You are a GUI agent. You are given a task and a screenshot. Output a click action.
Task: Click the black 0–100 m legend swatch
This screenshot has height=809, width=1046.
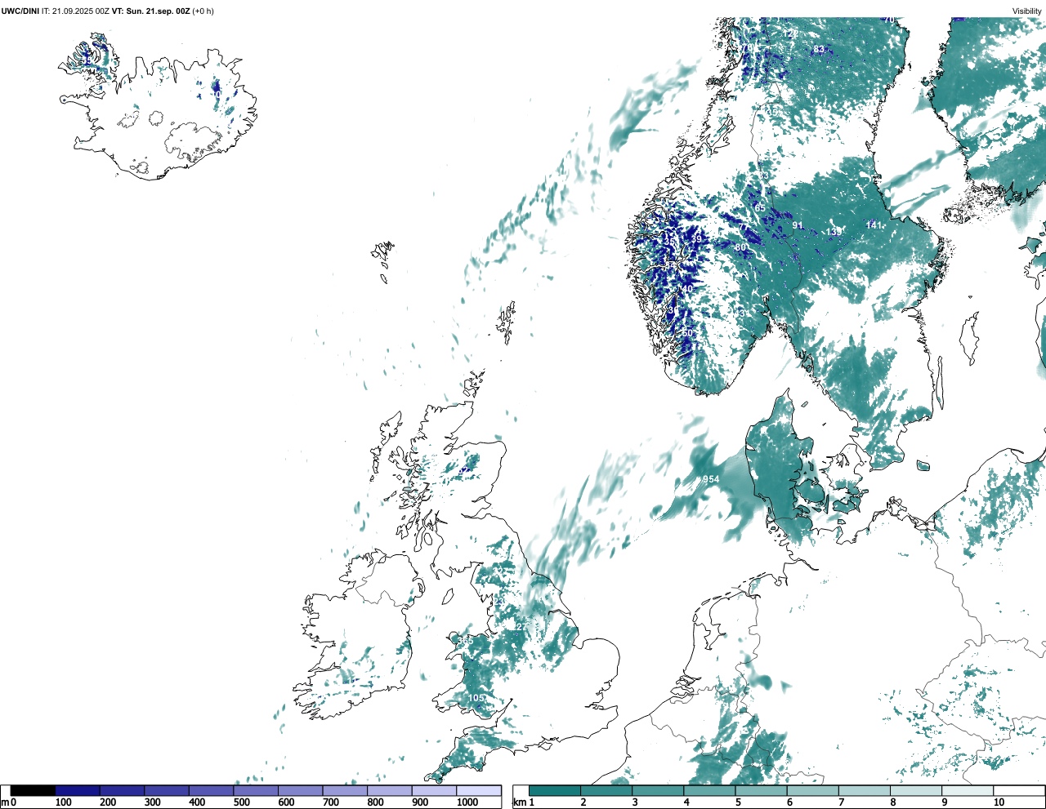pyautogui.click(x=34, y=790)
